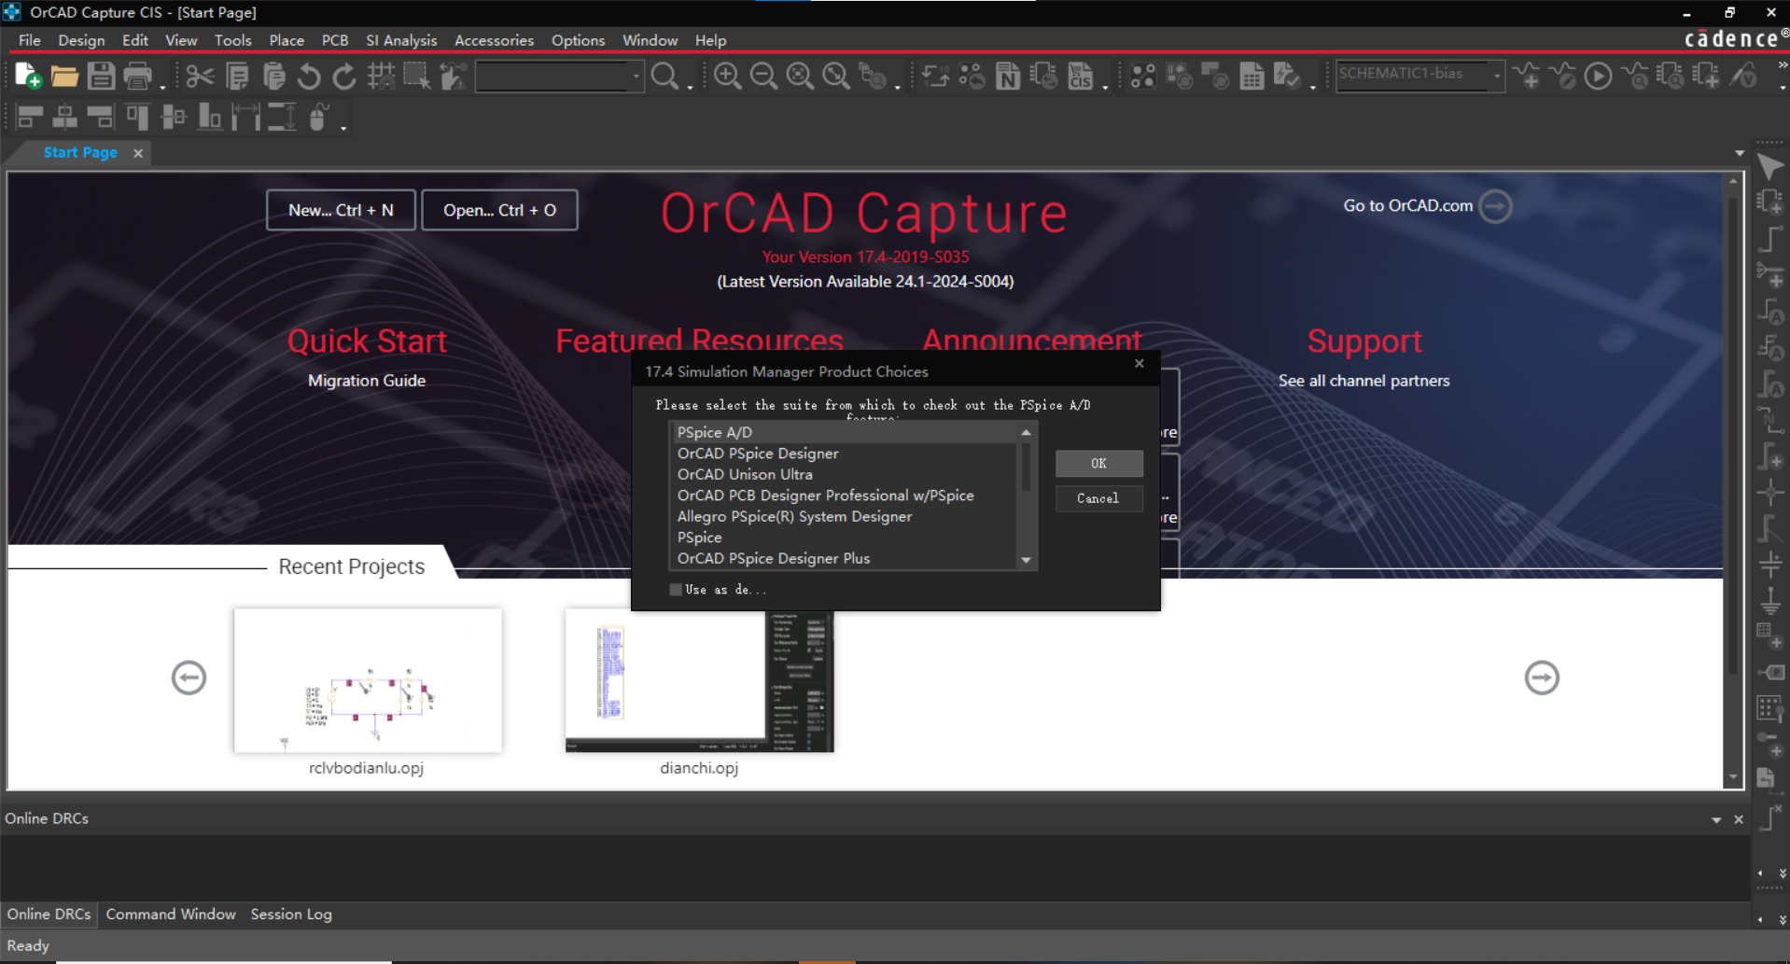Click the Align Left icon

tap(30, 117)
